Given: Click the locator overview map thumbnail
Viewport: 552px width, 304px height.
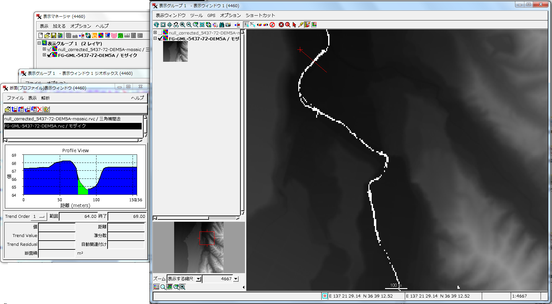Looking at the screenshot, I should pyautogui.click(x=199, y=247).
